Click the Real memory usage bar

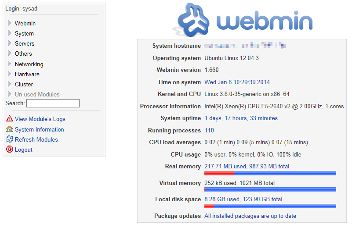(270, 173)
